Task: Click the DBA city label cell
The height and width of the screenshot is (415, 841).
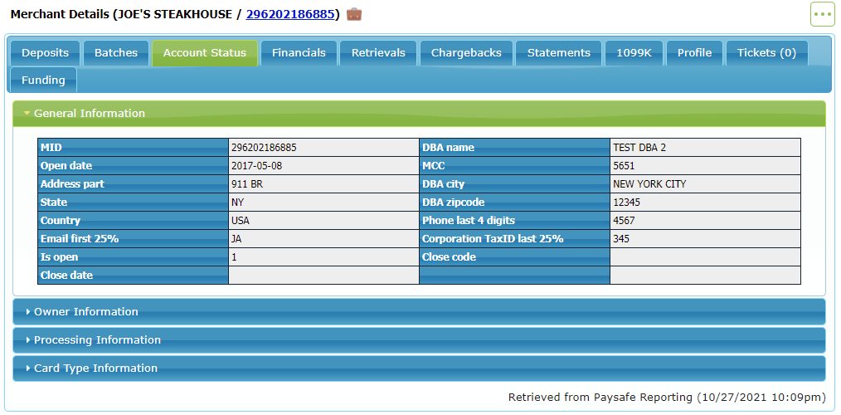Action: click(514, 184)
